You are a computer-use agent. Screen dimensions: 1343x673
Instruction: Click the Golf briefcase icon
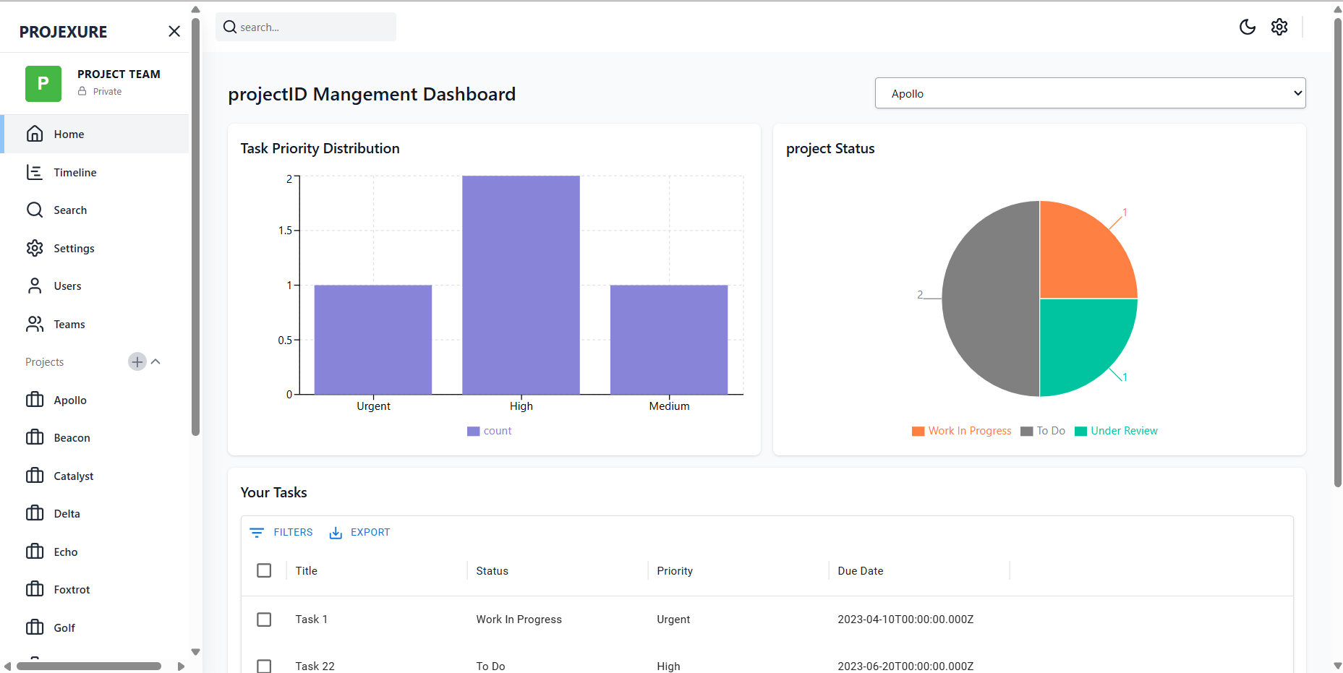coord(35,627)
